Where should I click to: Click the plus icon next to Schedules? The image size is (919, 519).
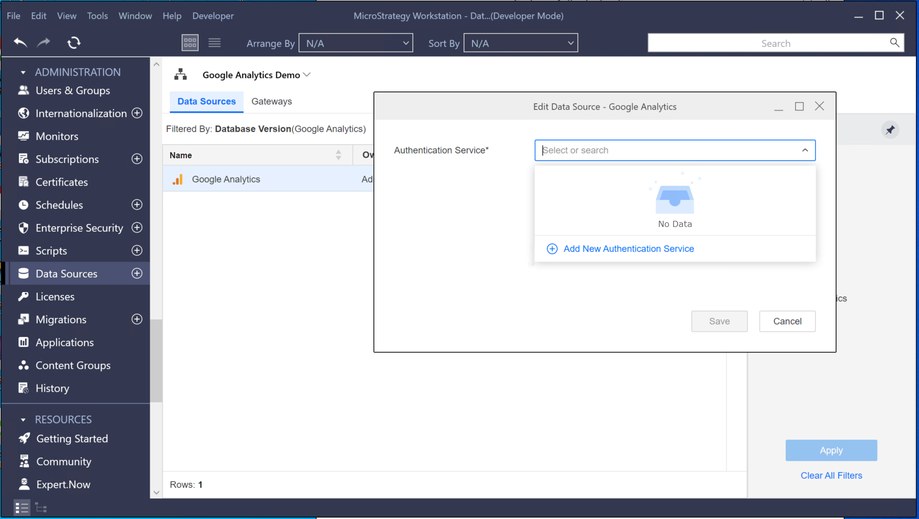tap(137, 205)
